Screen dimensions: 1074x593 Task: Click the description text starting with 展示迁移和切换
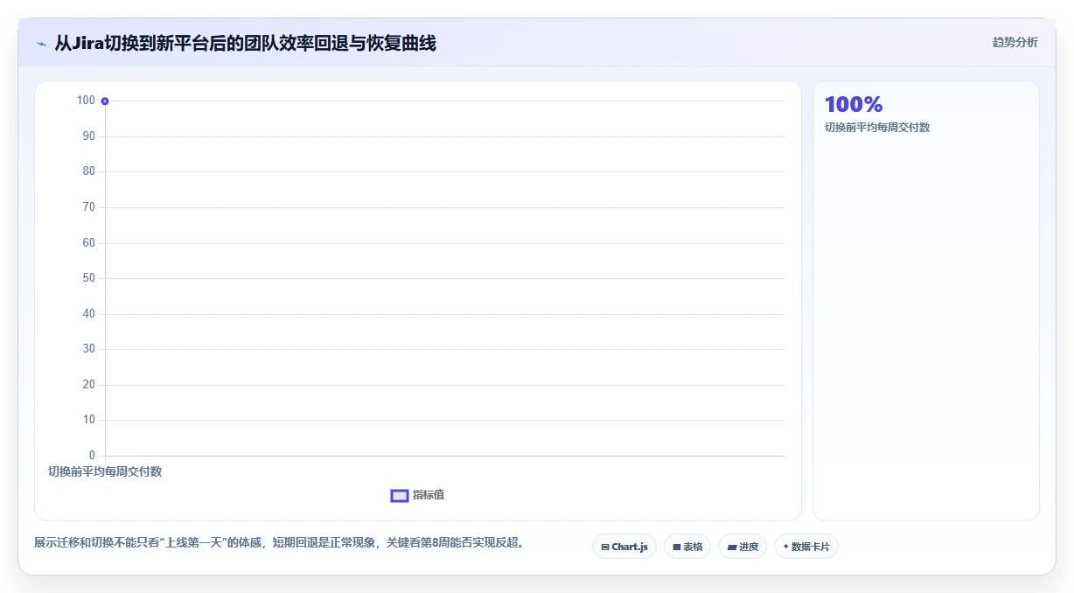click(x=280, y=543)
